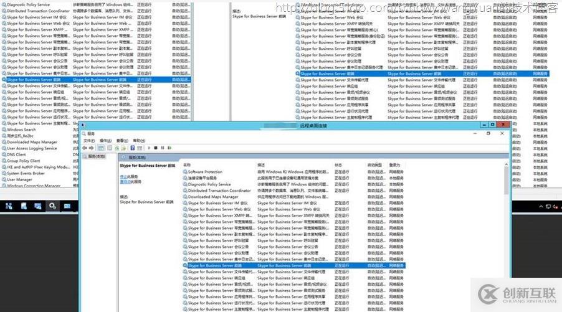Open the third taskbar icon with monitor symbol
Viewport: 562px width, 312px height.
coord(38,206)
